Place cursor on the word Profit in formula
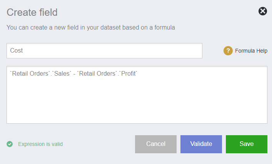Screen dimensions: 272x164 128,74
